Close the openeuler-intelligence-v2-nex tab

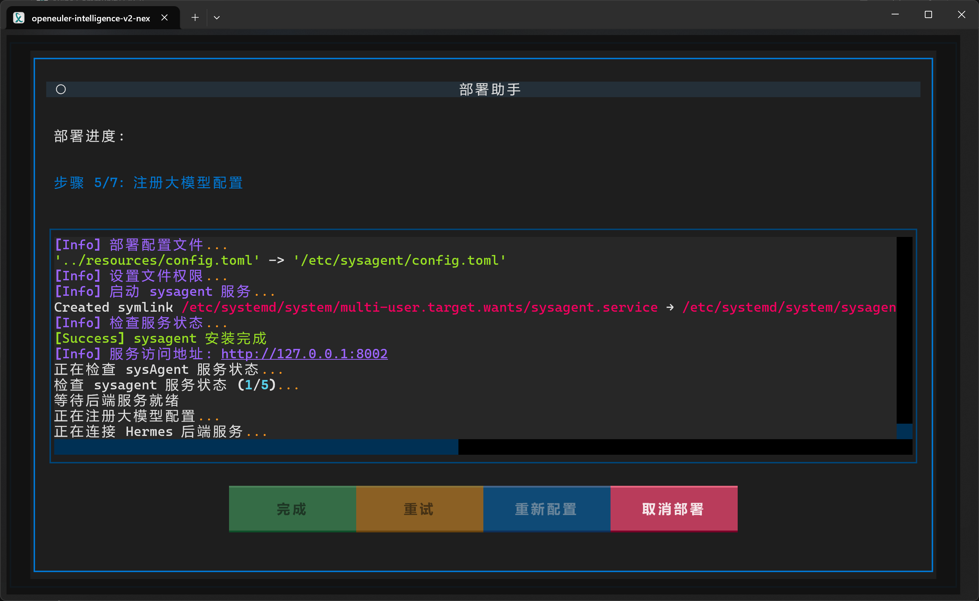[x=165, y=17]
